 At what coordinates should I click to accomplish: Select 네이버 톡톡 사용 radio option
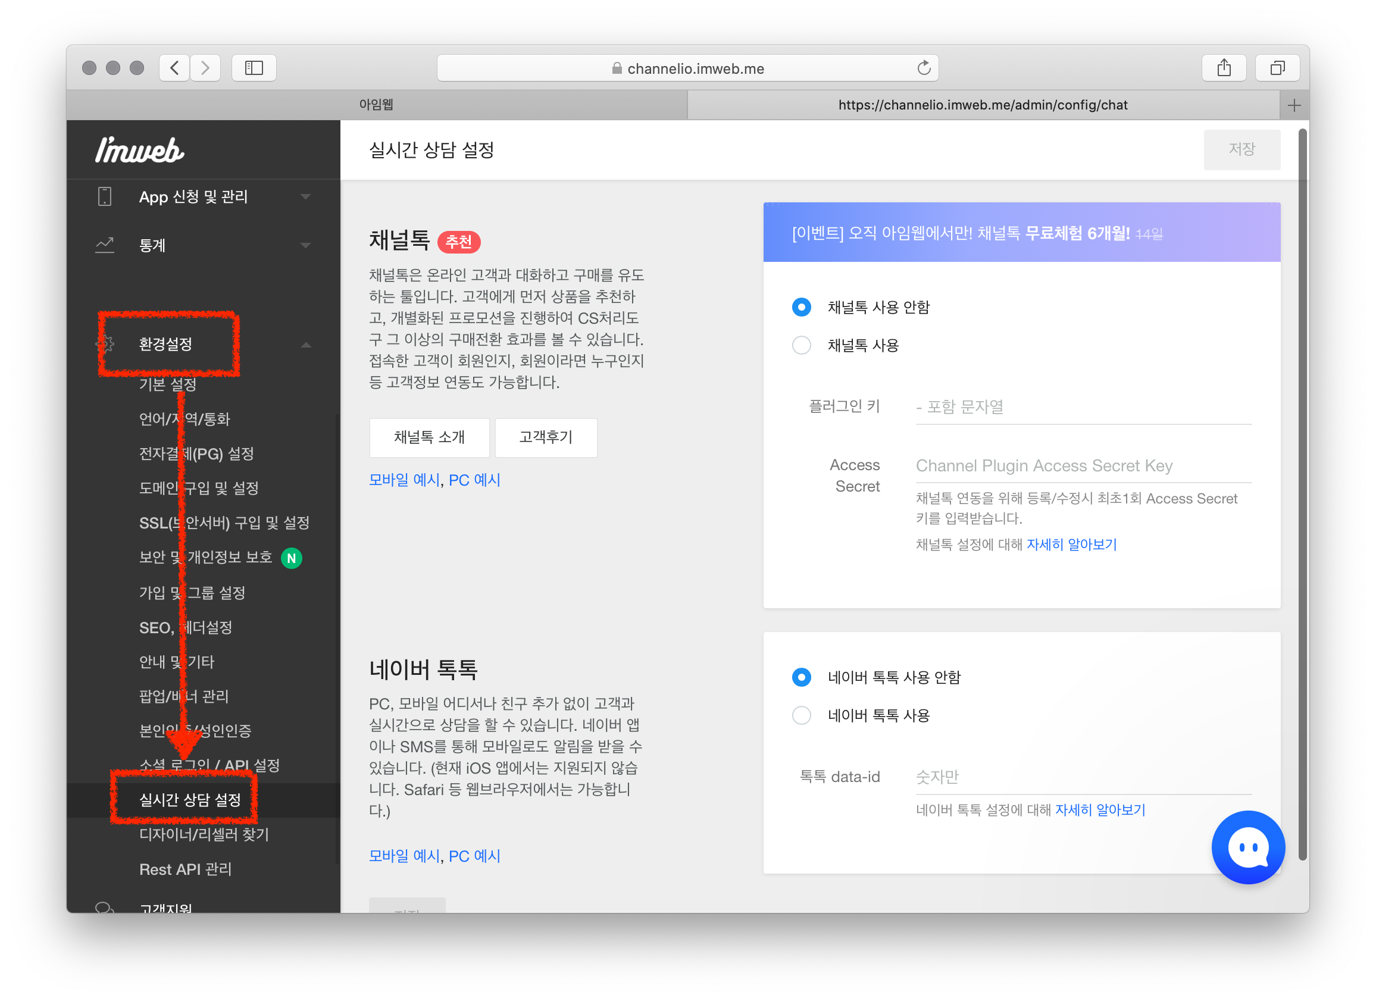pyautogui.click(x=802, y=715)
